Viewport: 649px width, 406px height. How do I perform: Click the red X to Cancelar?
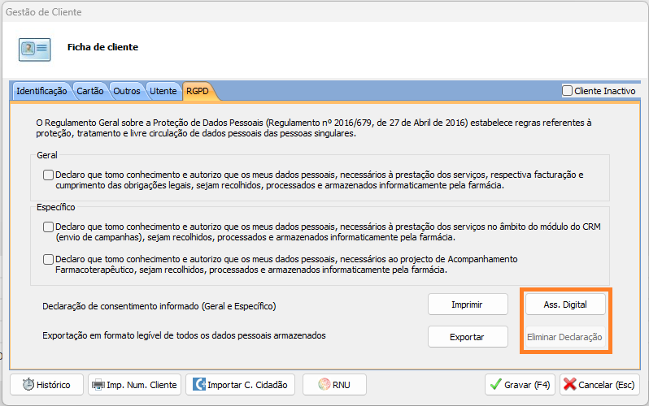click(569, 385)
